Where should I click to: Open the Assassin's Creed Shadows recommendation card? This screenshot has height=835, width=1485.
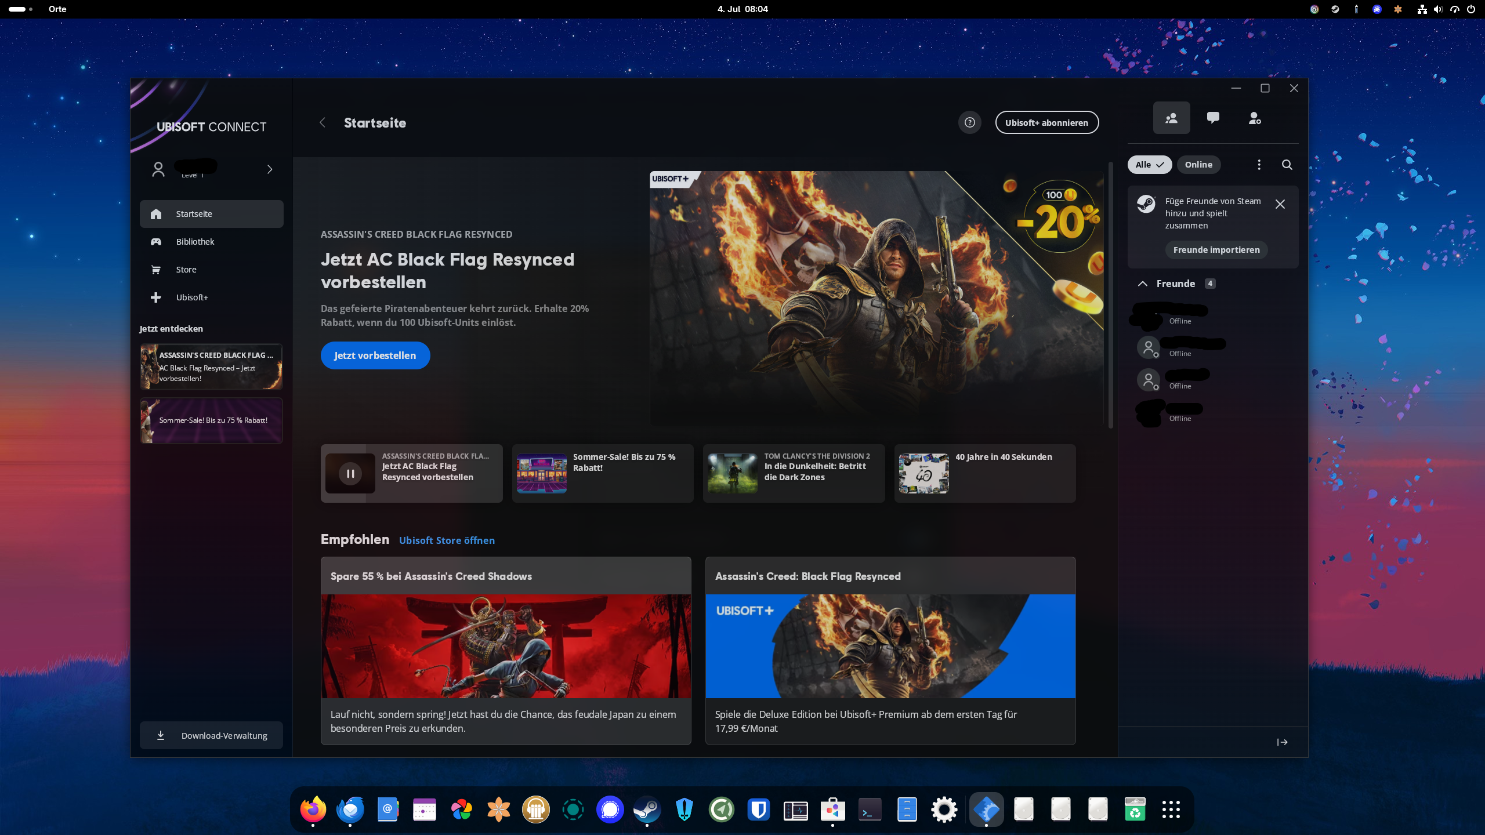click(506, 651)
